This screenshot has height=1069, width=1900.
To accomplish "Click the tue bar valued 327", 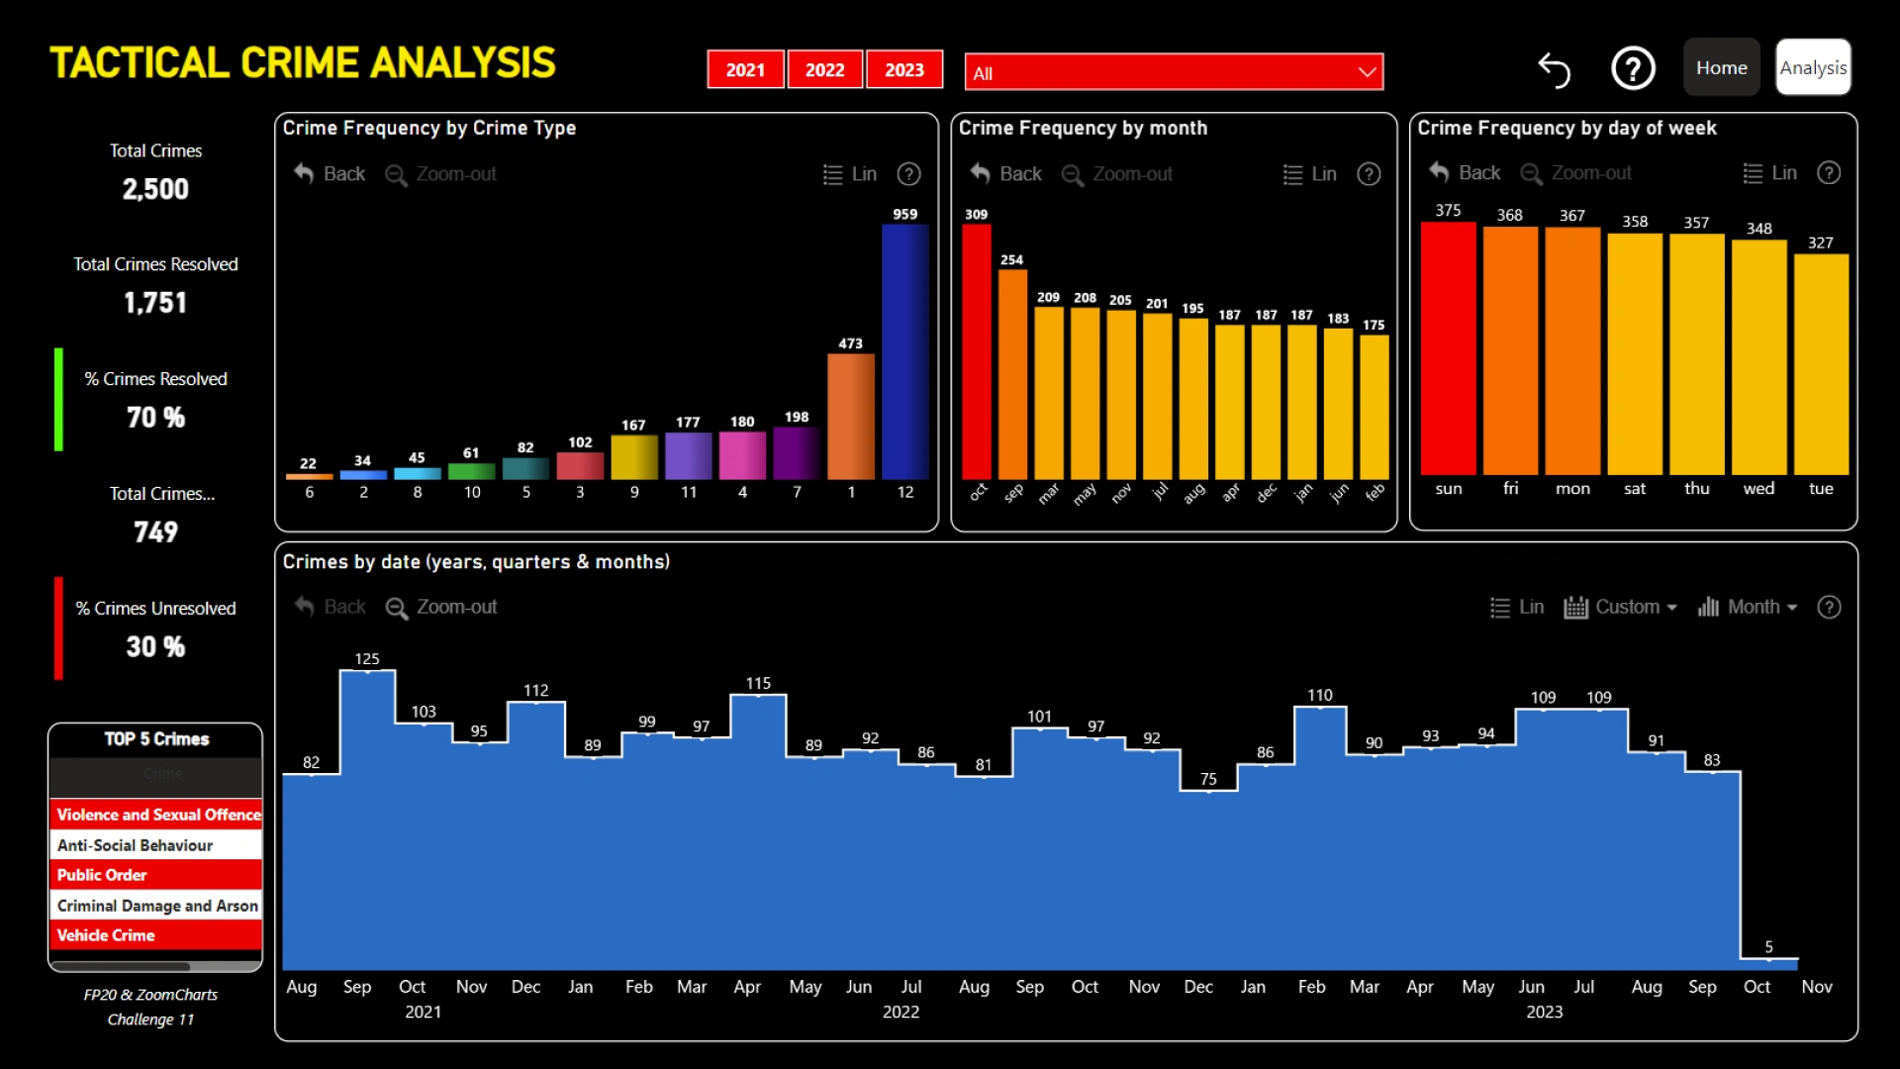I will coord(1821,364).
